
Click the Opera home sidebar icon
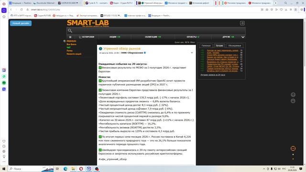[x=4, y=11]
